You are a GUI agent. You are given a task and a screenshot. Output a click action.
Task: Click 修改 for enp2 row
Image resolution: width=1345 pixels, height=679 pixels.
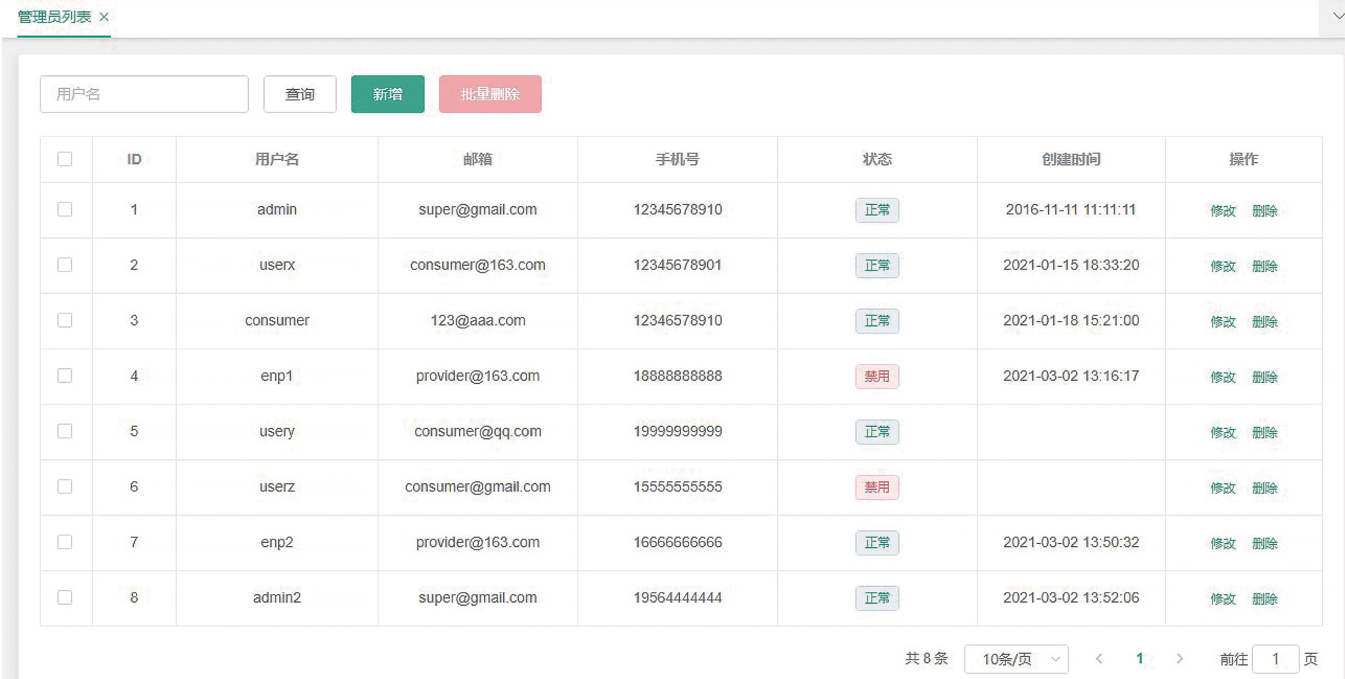click(1223, 543)
